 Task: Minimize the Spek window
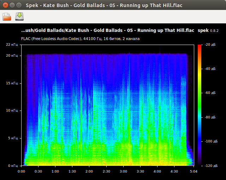point(12,5)
